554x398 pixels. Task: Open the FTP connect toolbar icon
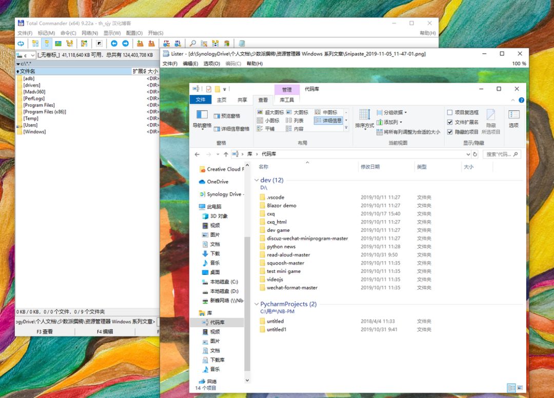166,44
